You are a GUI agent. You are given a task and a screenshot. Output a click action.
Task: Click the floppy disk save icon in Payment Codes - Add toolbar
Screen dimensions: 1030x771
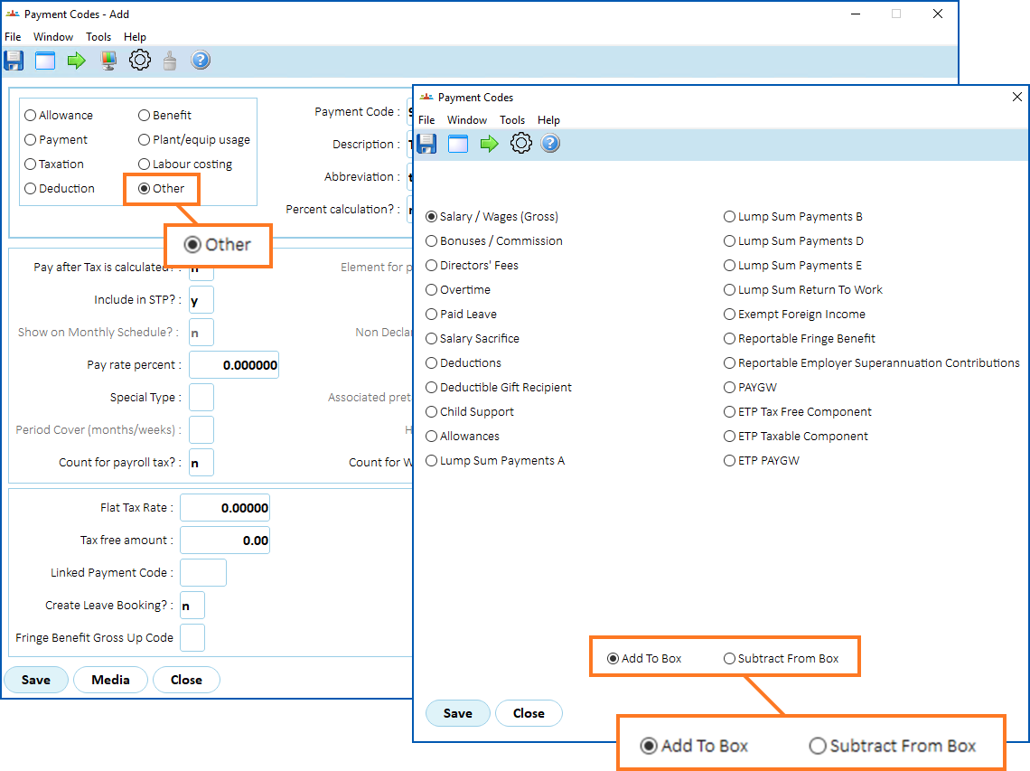(x=14, y=61)
